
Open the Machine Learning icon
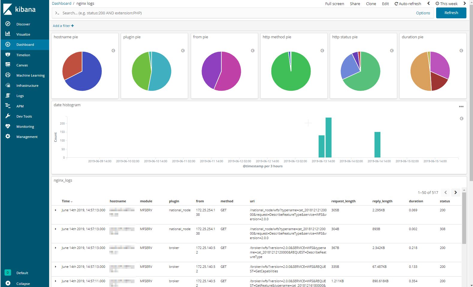tap(8, 75)
